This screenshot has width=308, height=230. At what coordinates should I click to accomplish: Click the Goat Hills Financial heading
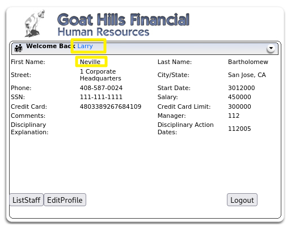coord(123,20)
